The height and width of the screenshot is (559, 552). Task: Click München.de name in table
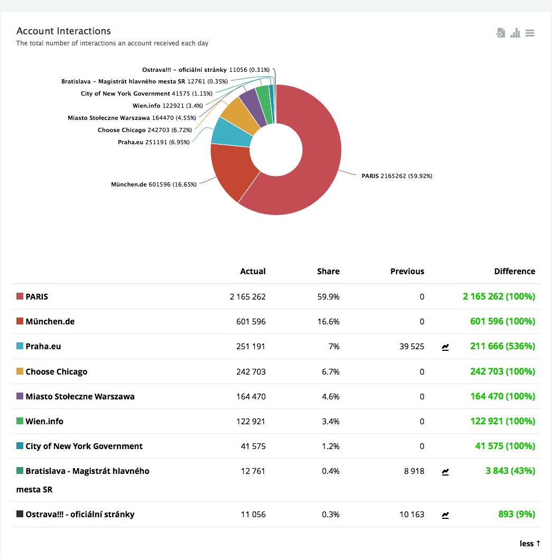50,322
